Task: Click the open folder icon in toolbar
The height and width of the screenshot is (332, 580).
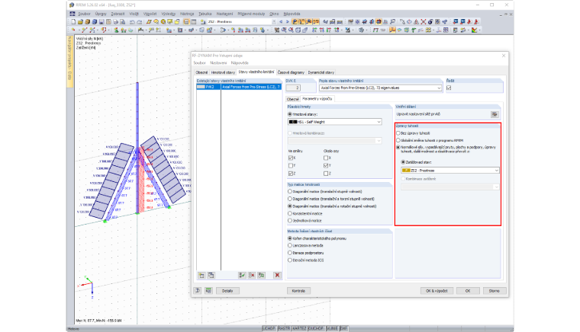Action: click(80, 22)
